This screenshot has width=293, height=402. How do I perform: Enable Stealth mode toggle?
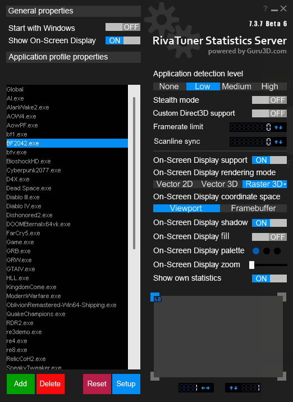269,100
